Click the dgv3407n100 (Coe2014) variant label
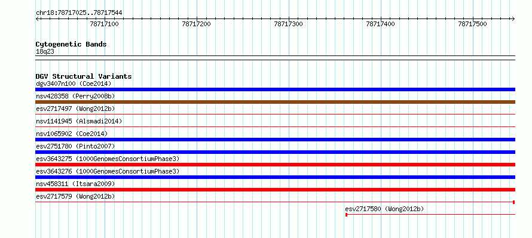 pos(74,84)
